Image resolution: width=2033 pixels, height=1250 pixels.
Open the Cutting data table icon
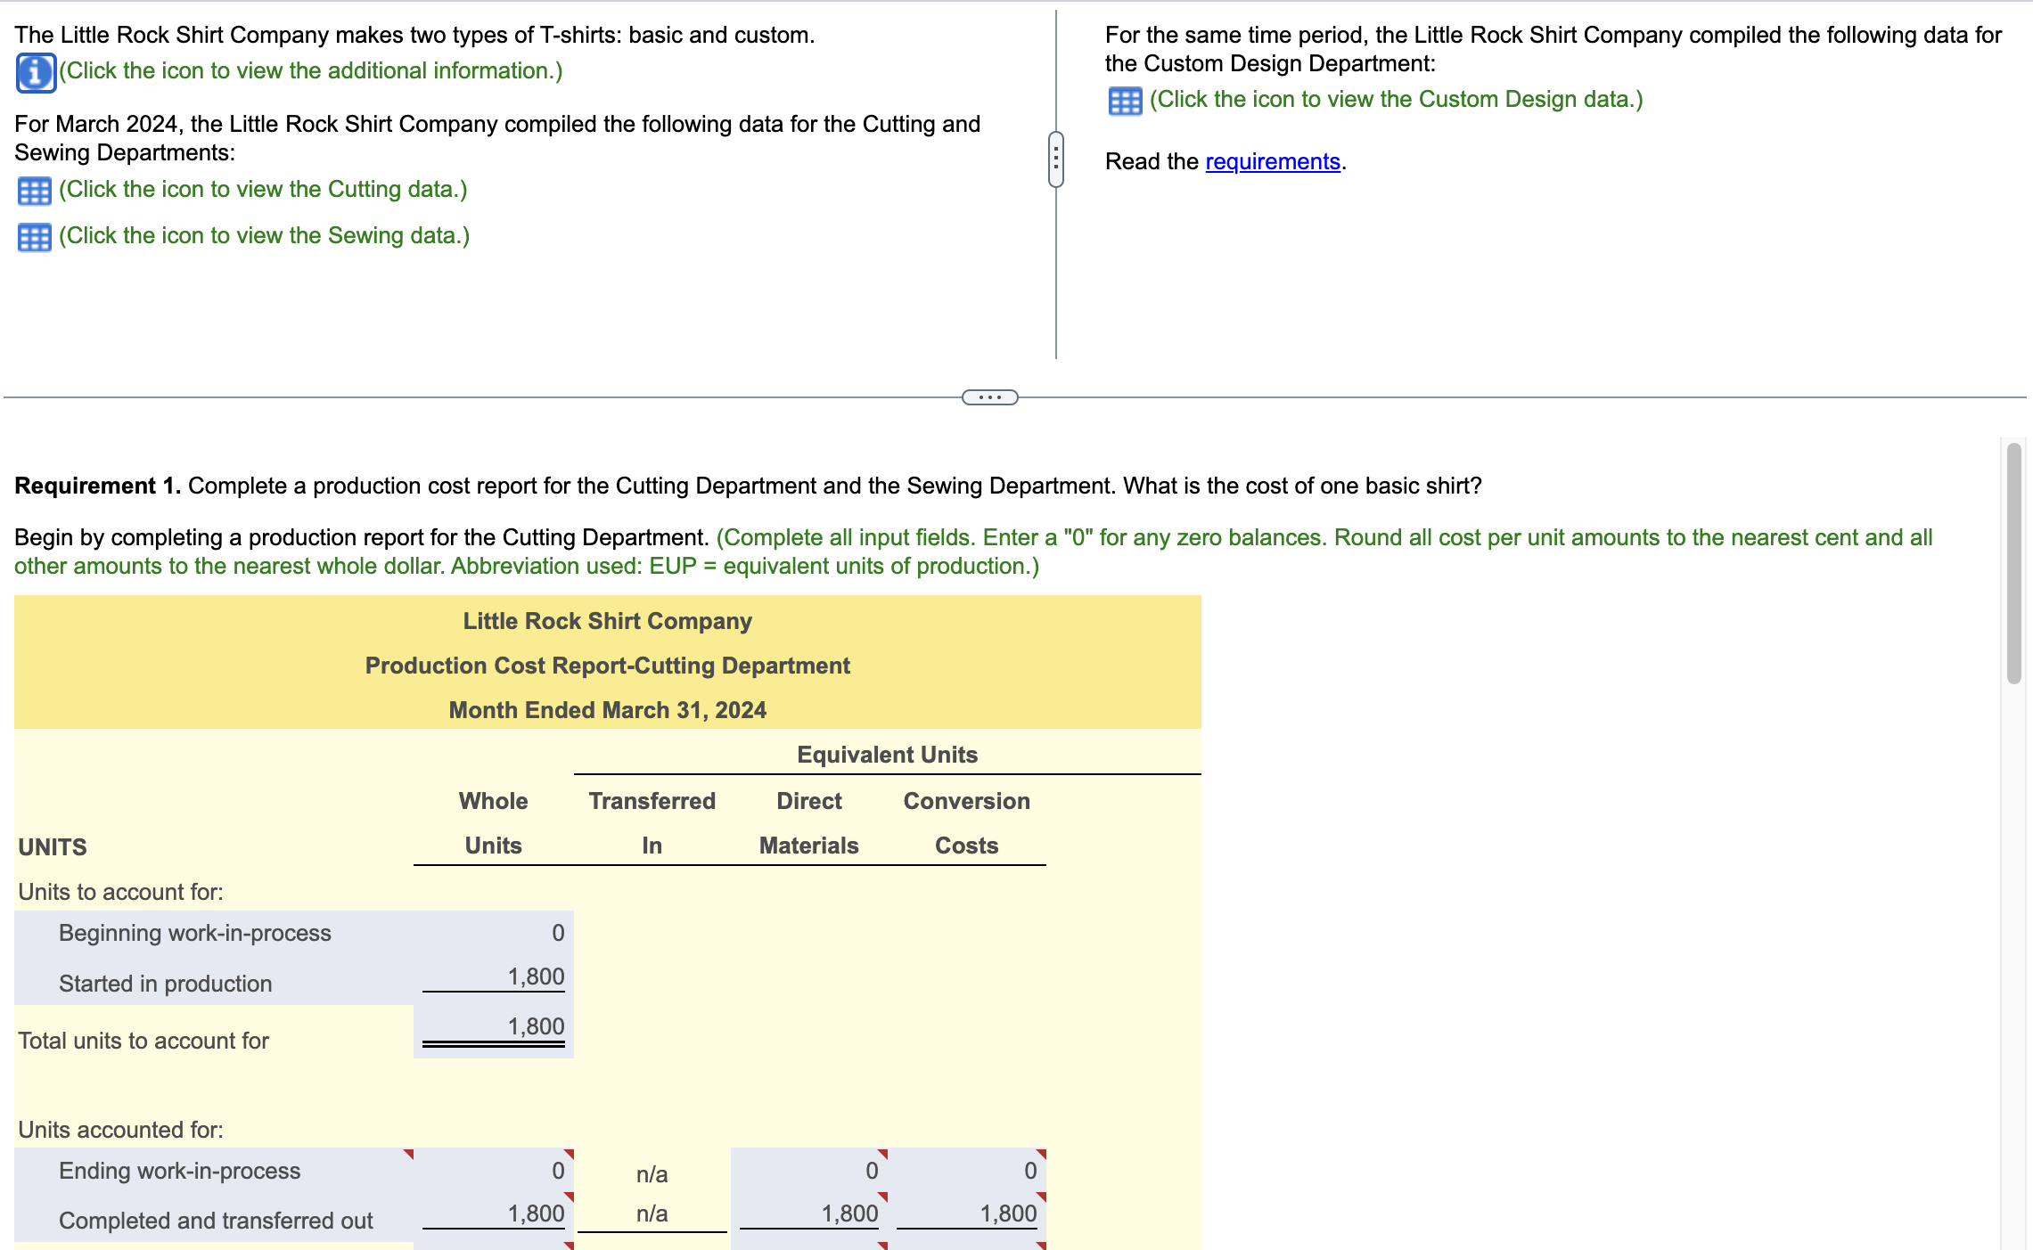pos(34,191)
